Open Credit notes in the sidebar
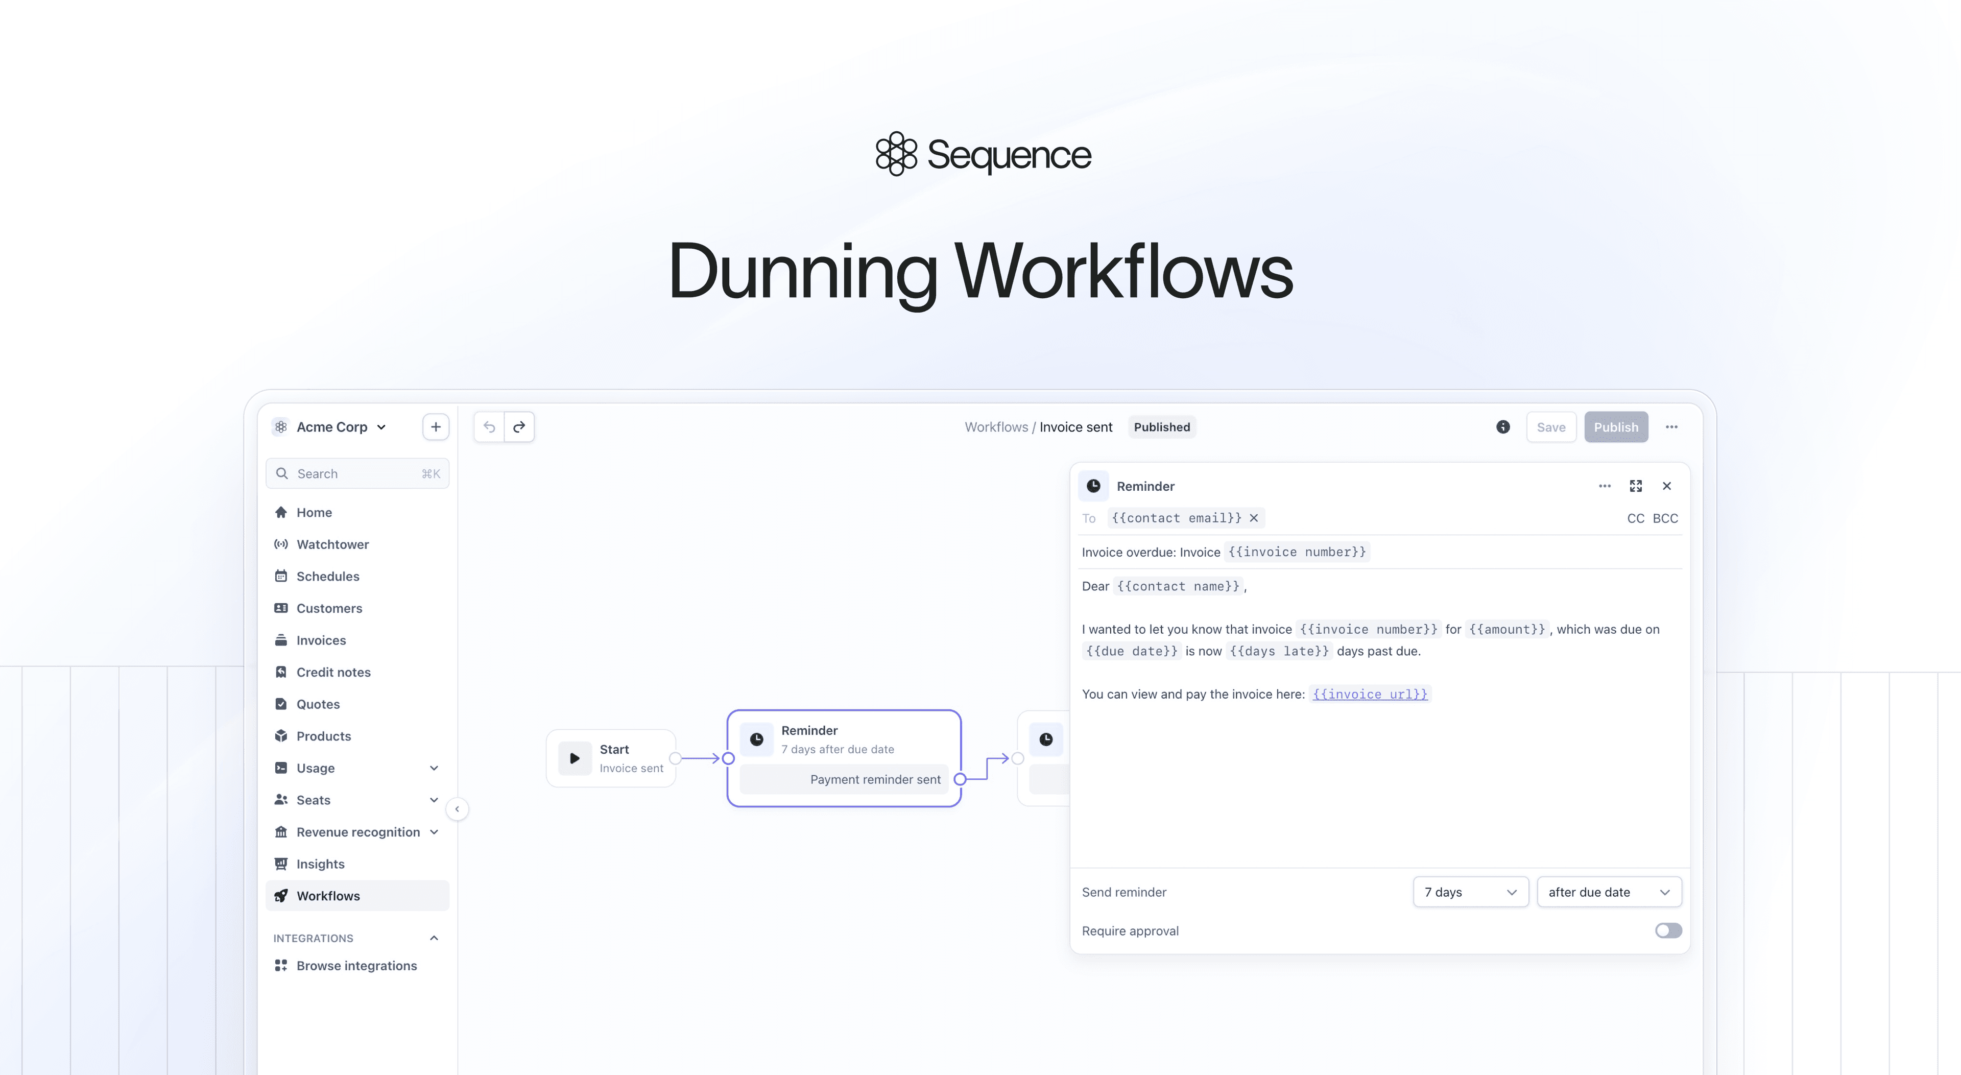This screenshot has width=1961, height=1075. pos(357,672)
